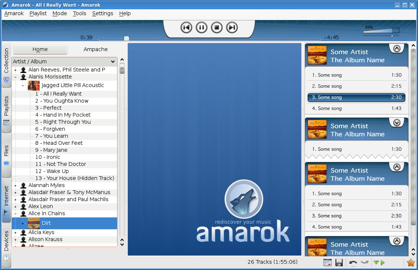Skip to previous track button
Viewport: 418px width, 270px height.
pyautogui.click(x=186, y=27)
